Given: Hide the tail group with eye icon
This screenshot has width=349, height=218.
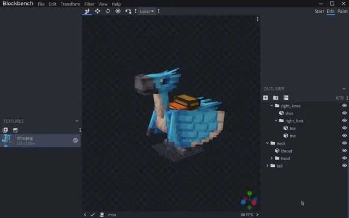Looking at the screenshot, I should tap(344, 166).
